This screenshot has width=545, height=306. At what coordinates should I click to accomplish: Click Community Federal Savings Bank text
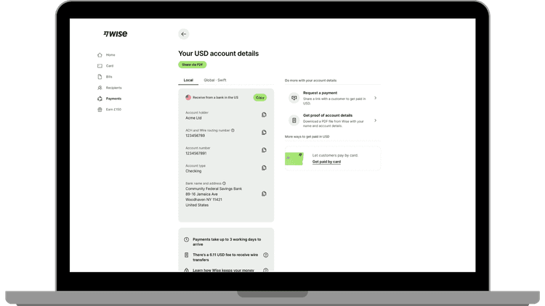214,189
